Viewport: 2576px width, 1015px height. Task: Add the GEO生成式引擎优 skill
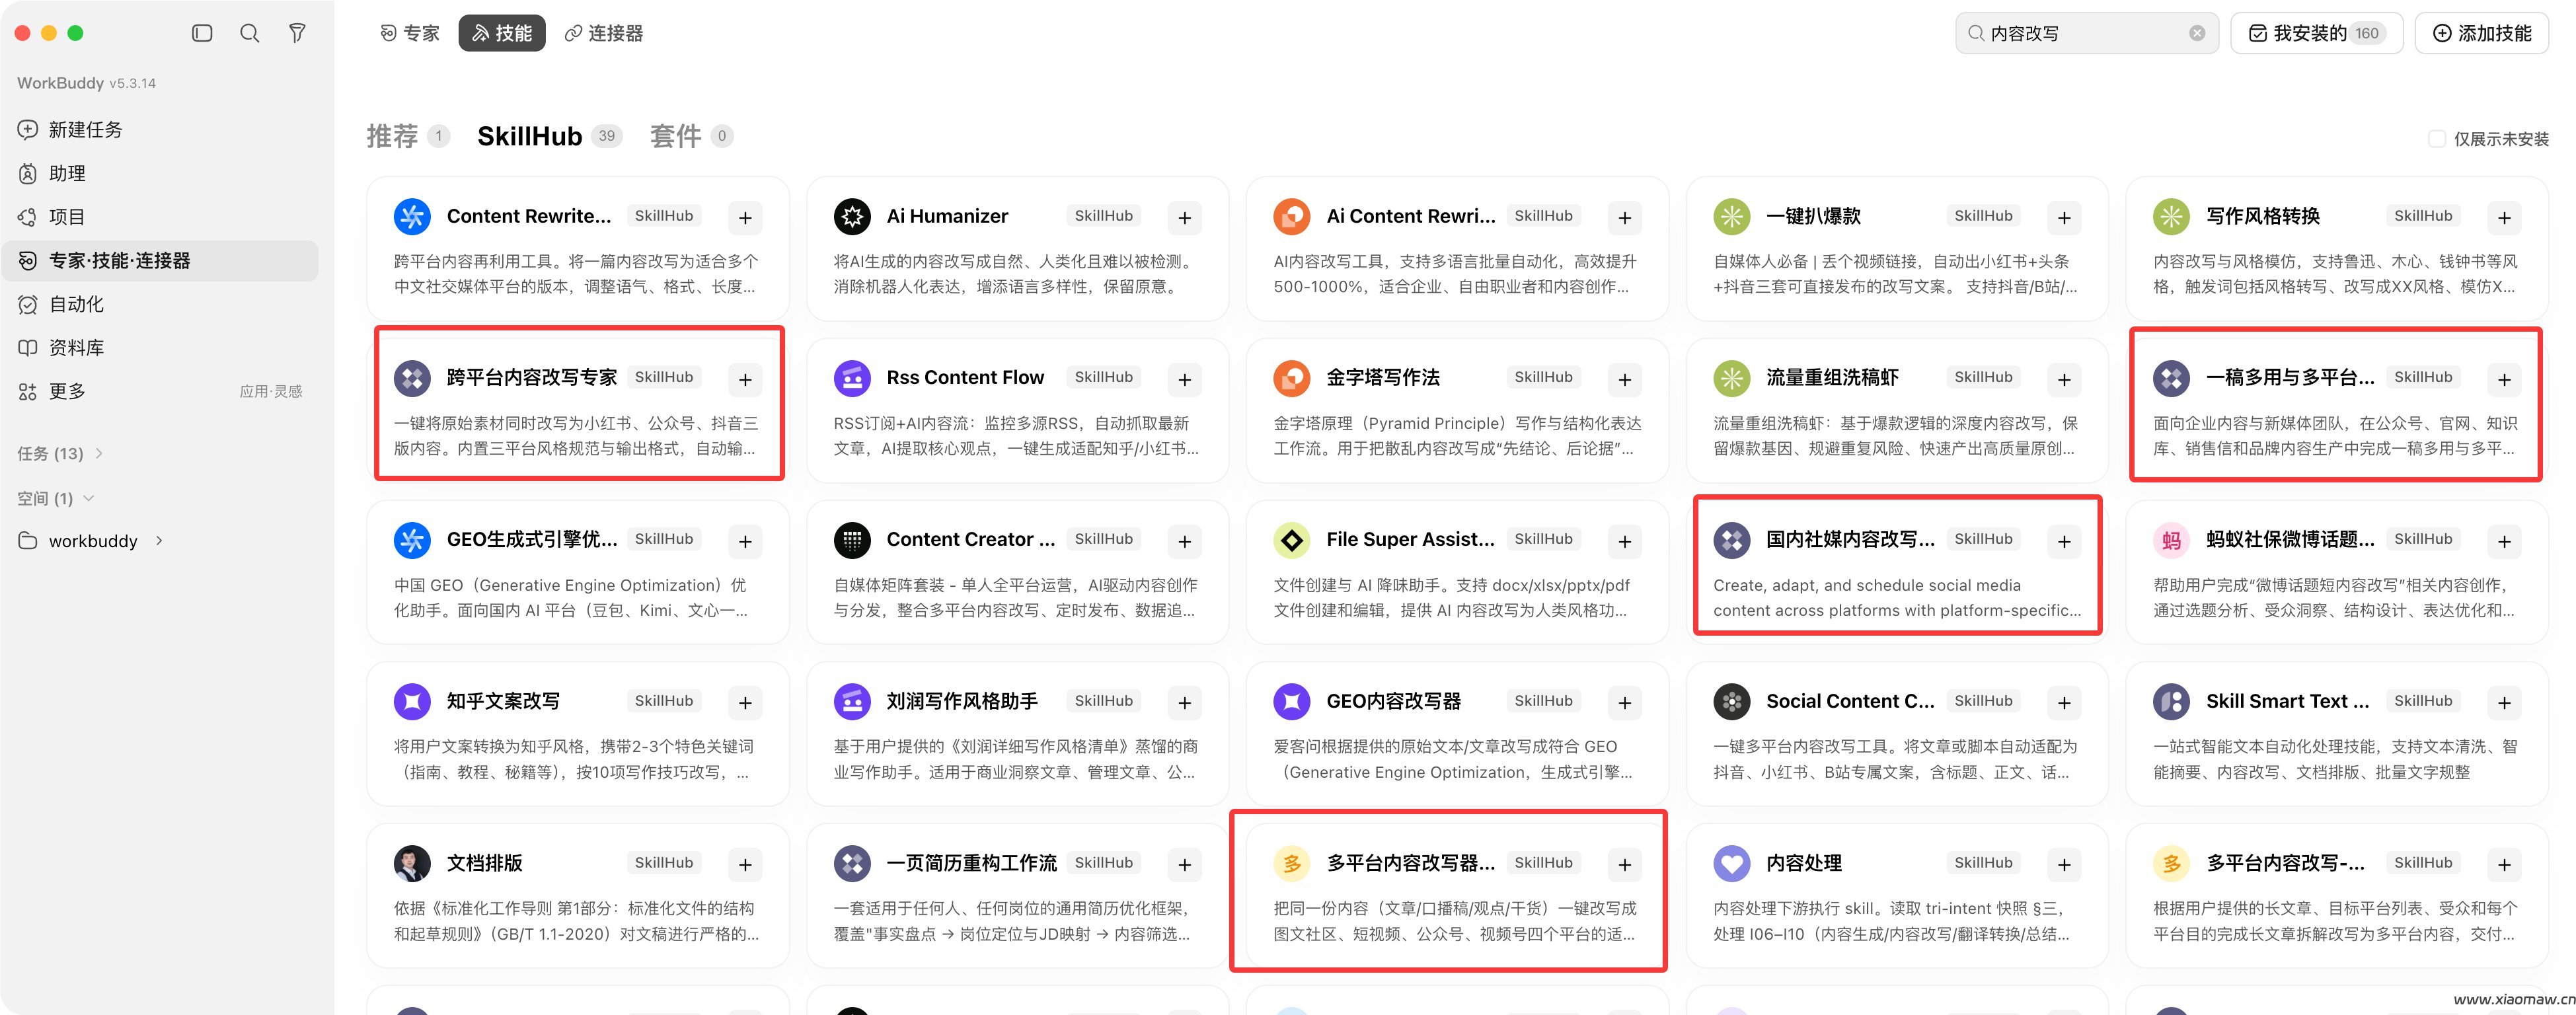[x=745, y=541]
